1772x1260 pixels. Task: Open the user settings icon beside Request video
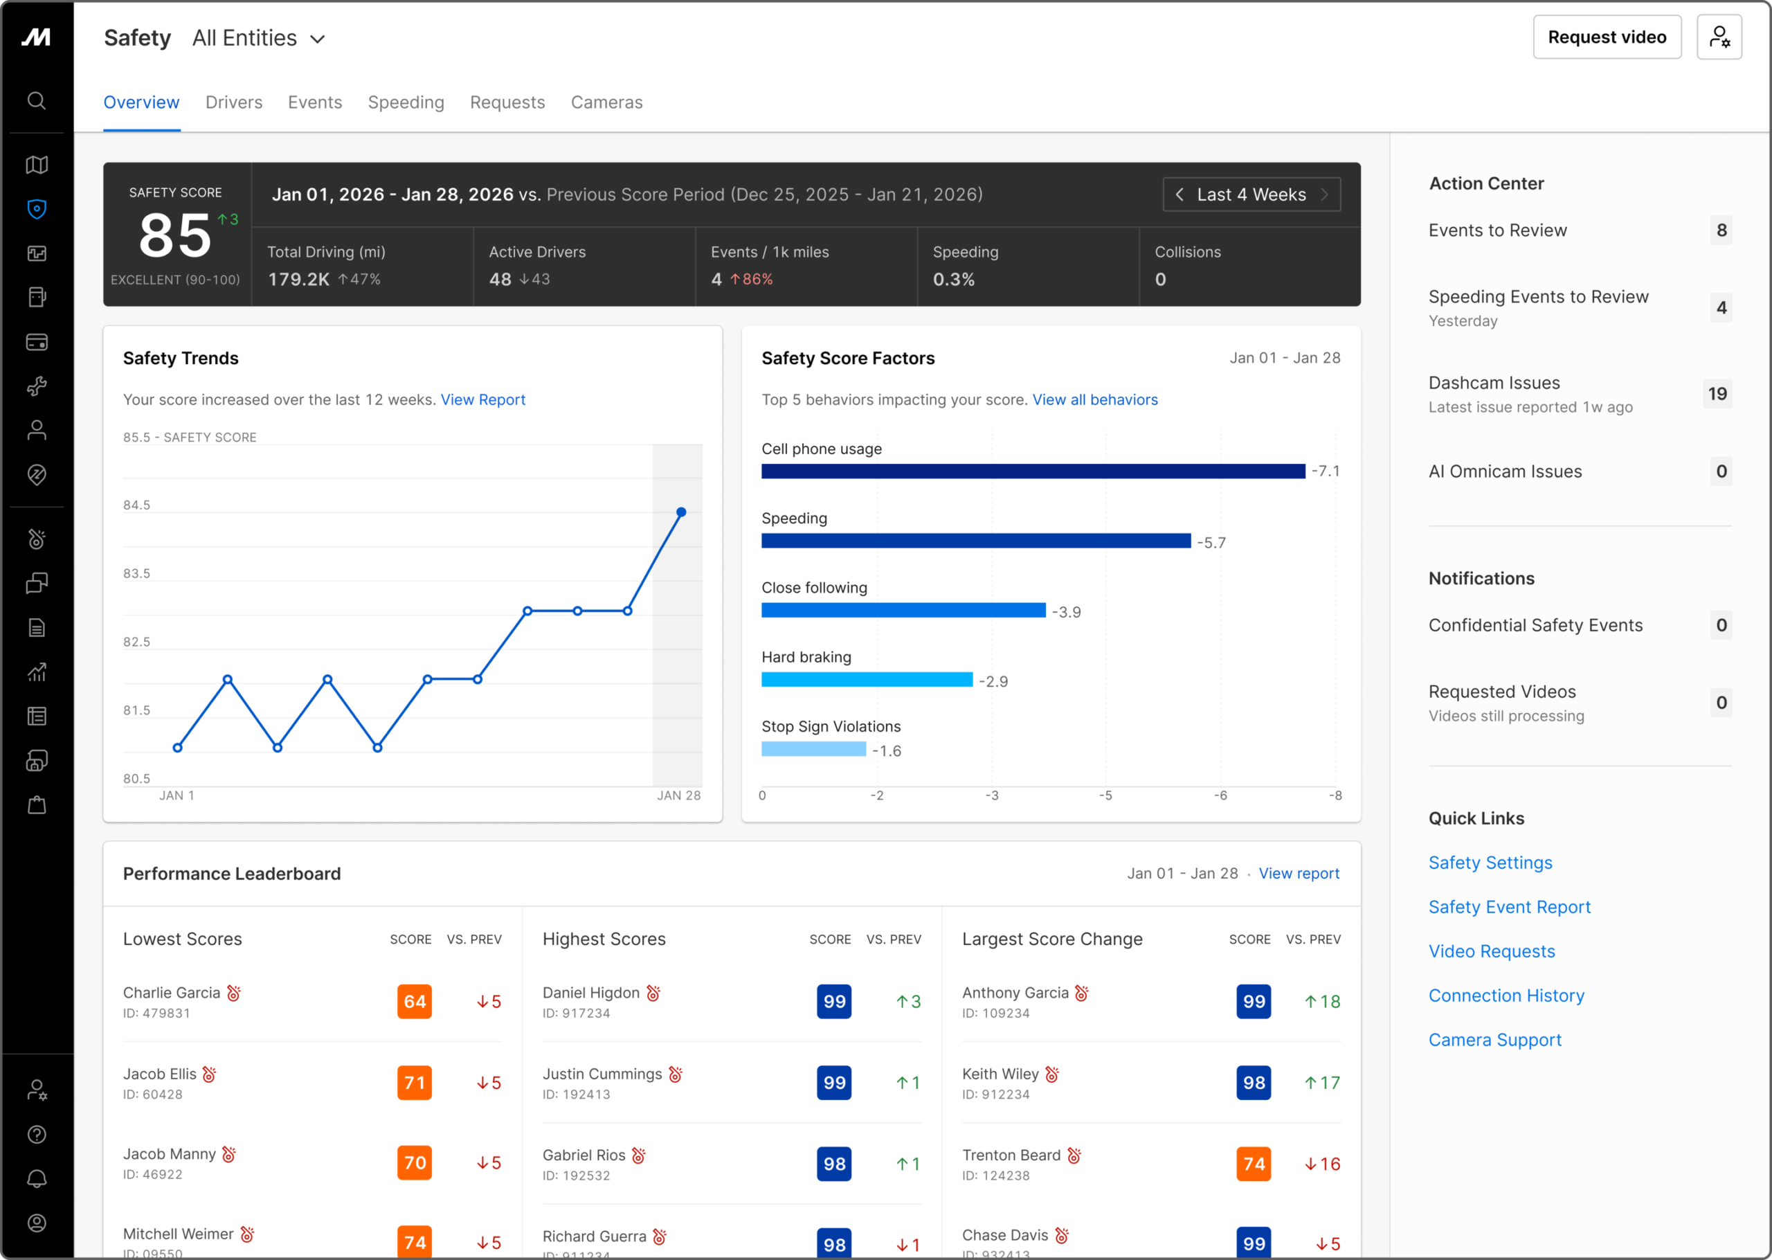1720,37
